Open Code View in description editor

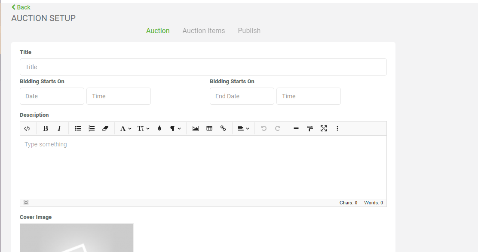coord(27,128)
